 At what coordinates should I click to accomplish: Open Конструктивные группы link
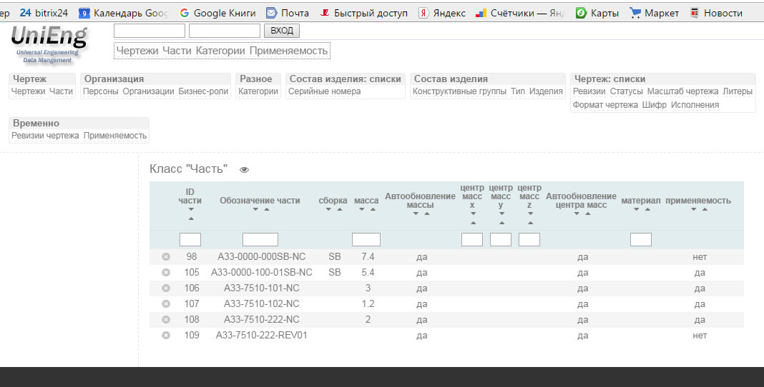pyautogui.click(x=459, y=91)
